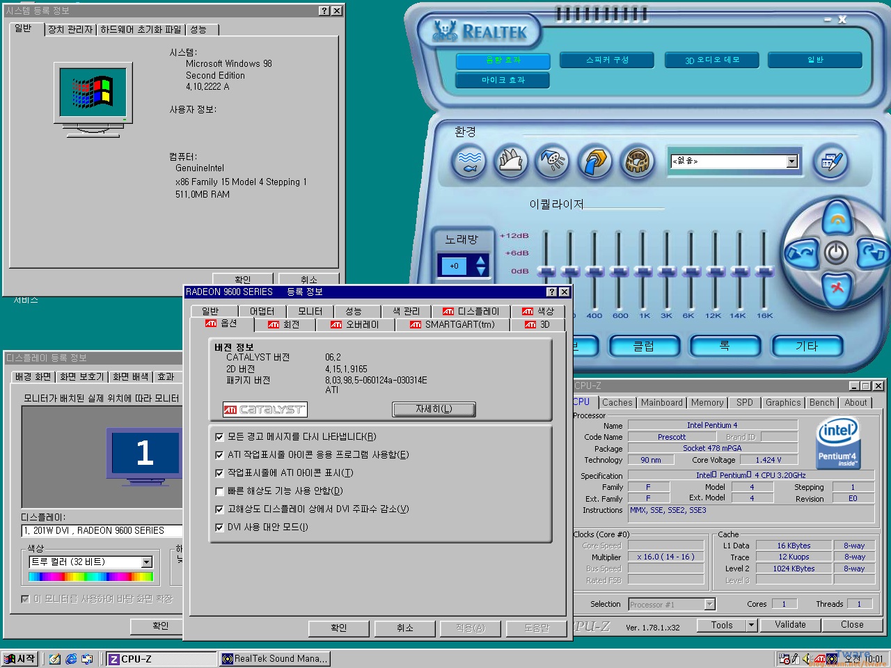Open Internet Explorer from quick launch
Viewport: 891px width, 668px height.
pos(71,658)
